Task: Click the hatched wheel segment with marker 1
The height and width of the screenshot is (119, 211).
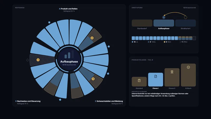Action: [x=42, y=60]
